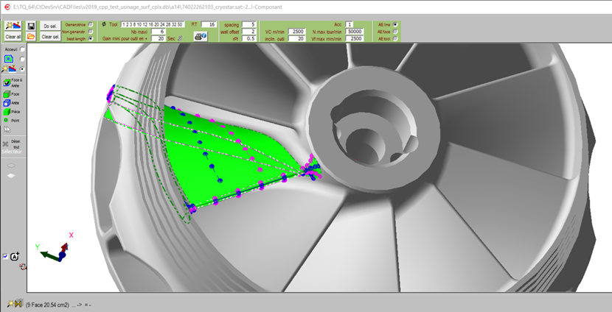Click the multi-cursor selection icon

click(7, 130)
